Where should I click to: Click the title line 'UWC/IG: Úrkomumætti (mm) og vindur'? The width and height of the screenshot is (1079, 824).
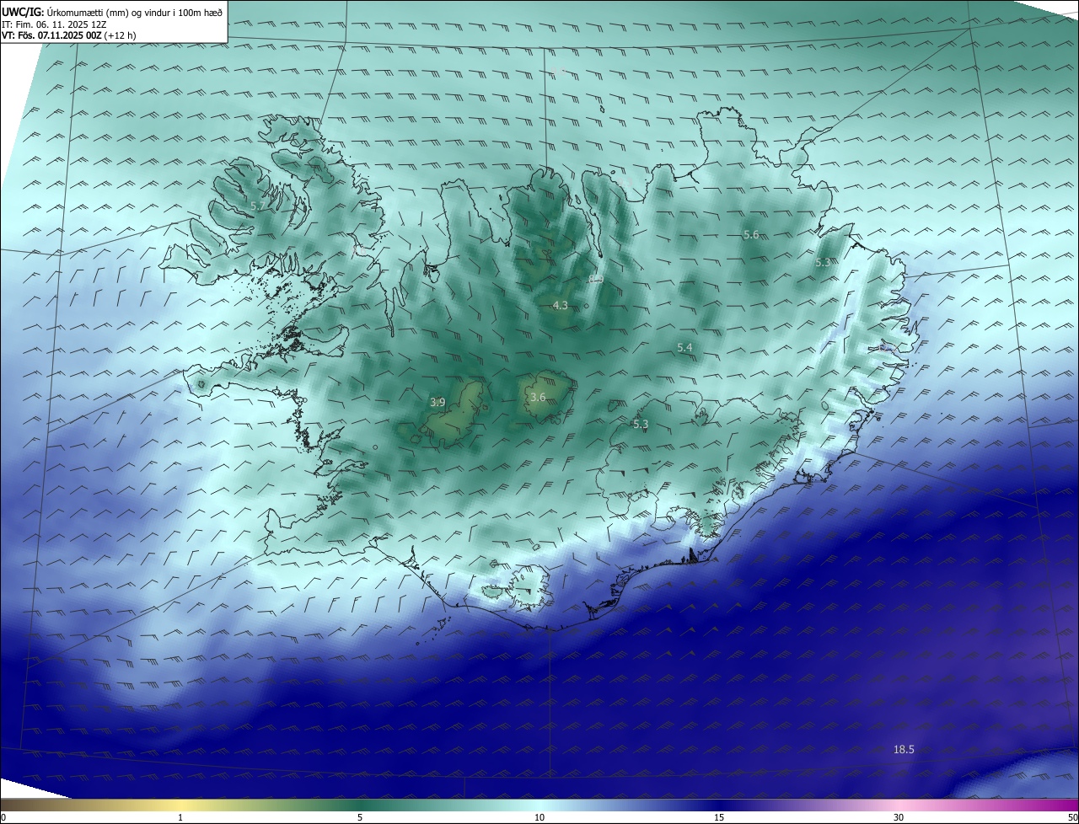click(x=112, y=11)
